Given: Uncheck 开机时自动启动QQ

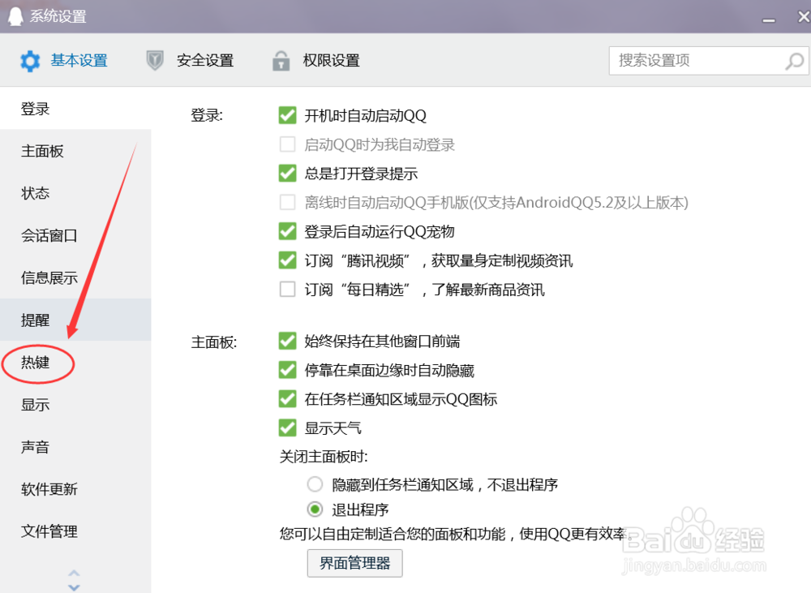Looking at the screenshot, I should point(287,115).
